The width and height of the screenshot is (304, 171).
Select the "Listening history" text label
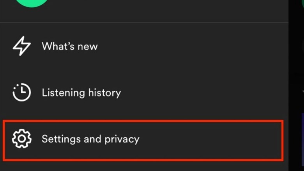click(81, 93)
